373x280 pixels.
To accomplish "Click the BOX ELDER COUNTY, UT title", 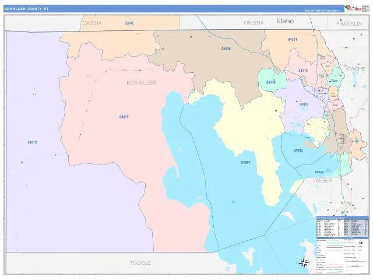I will [x=26, y=9].
